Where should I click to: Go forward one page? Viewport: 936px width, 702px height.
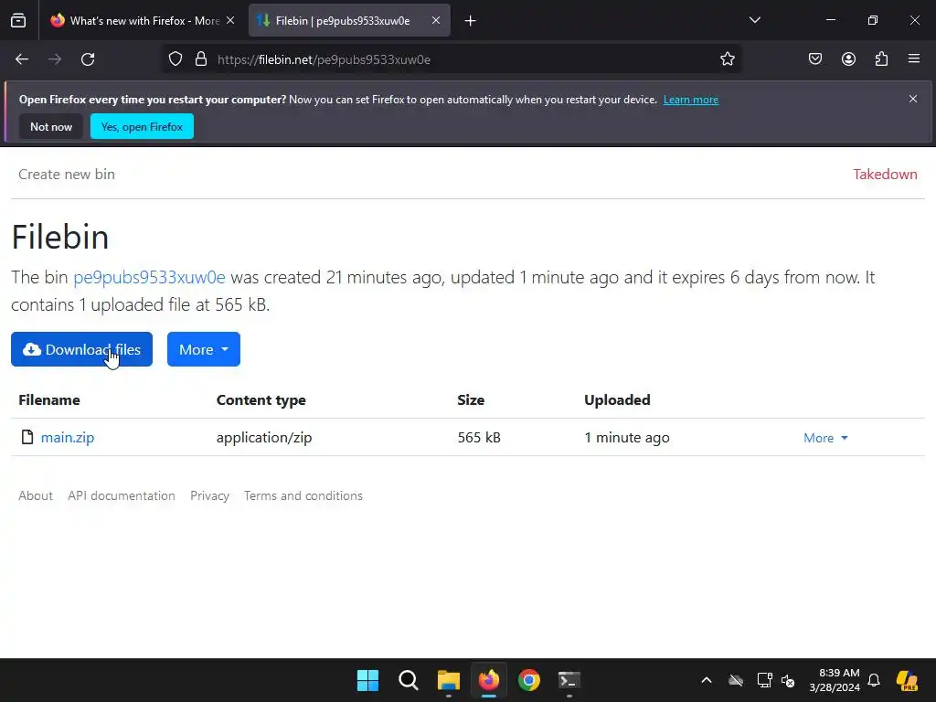point(55,59)
